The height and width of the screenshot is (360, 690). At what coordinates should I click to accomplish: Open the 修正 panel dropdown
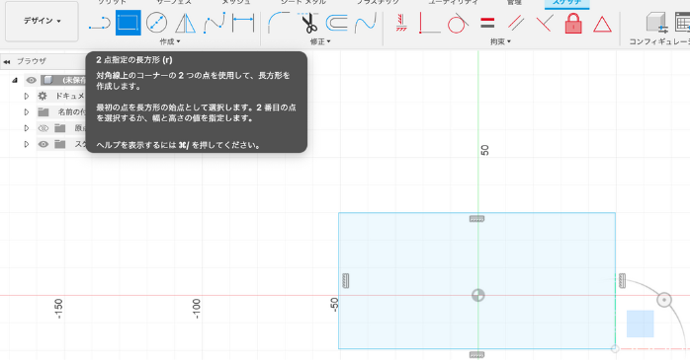[320, 41]
